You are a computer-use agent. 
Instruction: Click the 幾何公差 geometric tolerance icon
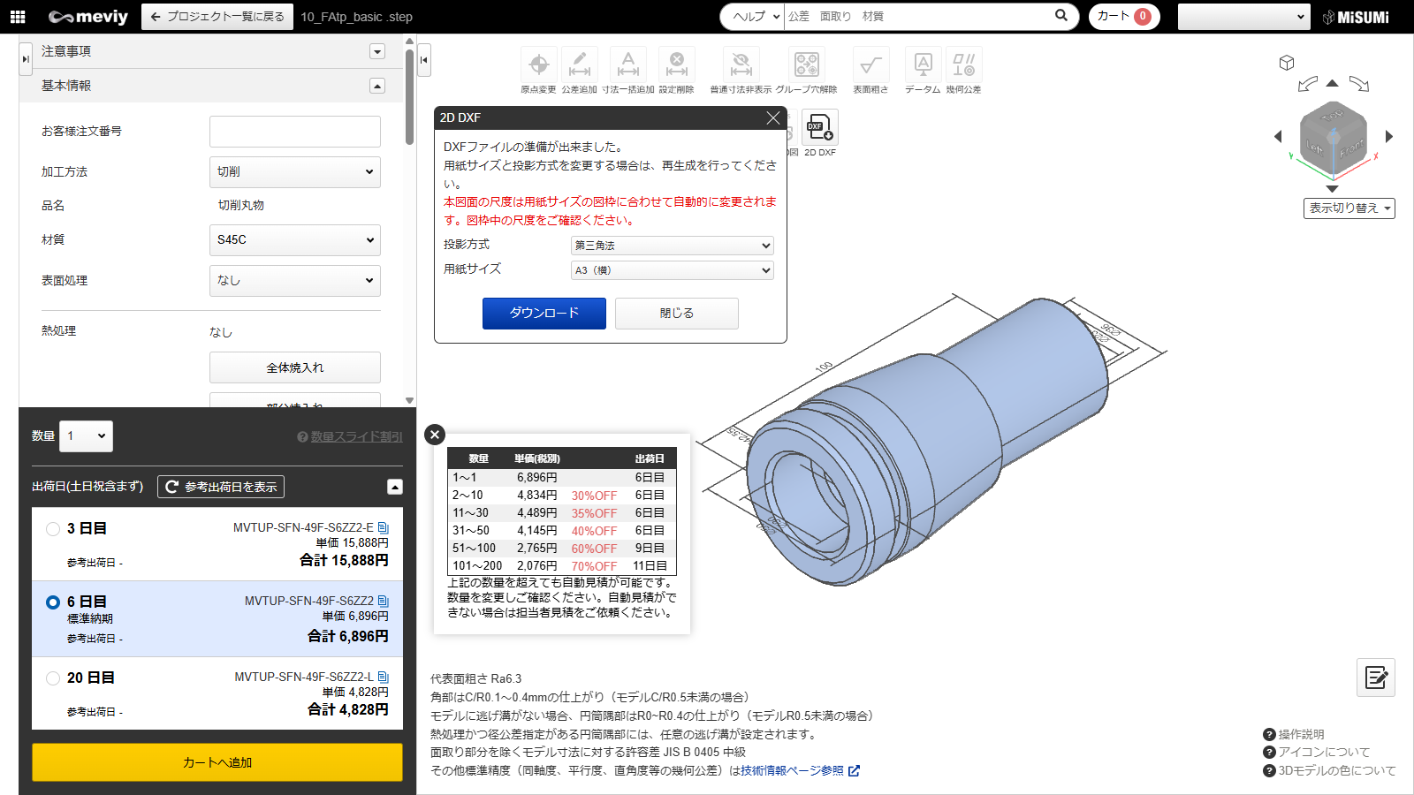(x=963, y=64)
